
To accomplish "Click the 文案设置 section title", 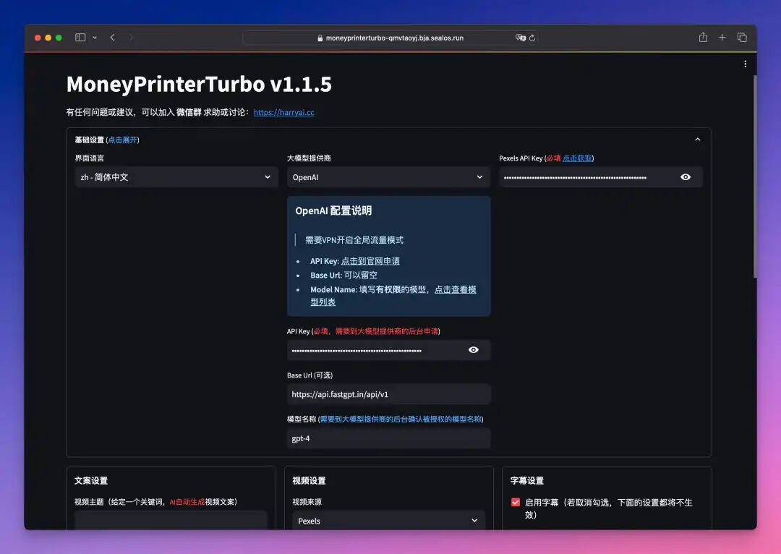I will (x=91, y=481).
